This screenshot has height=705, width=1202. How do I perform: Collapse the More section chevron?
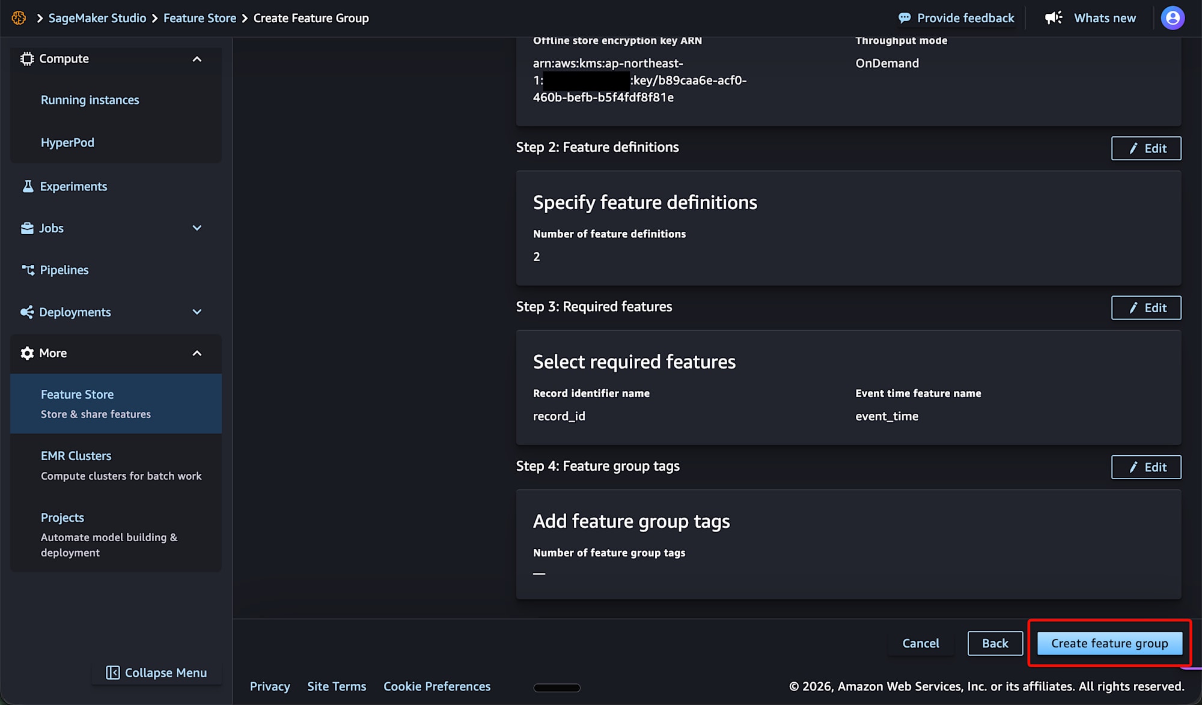[x=197, y=353]
